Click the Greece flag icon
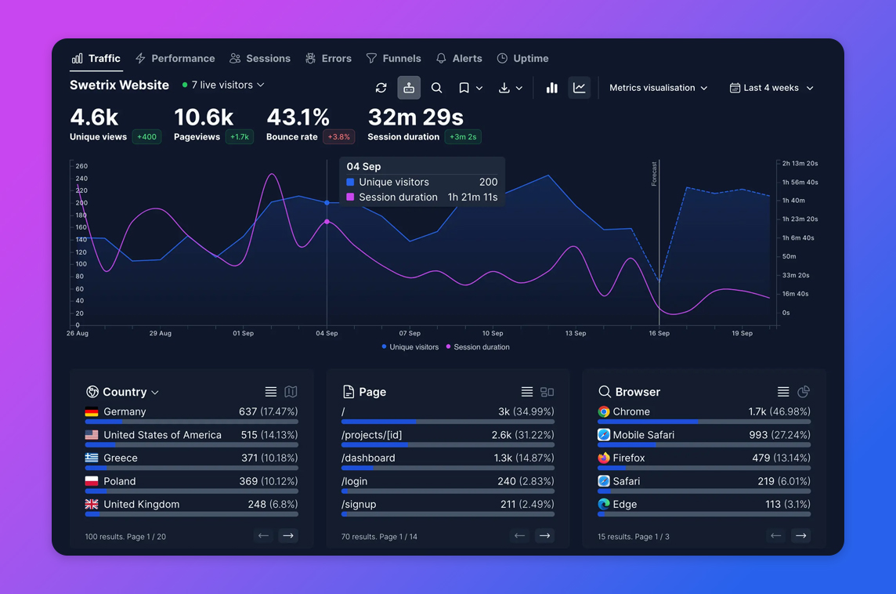This screenshot has height=594, width=896. coord(92,458)
